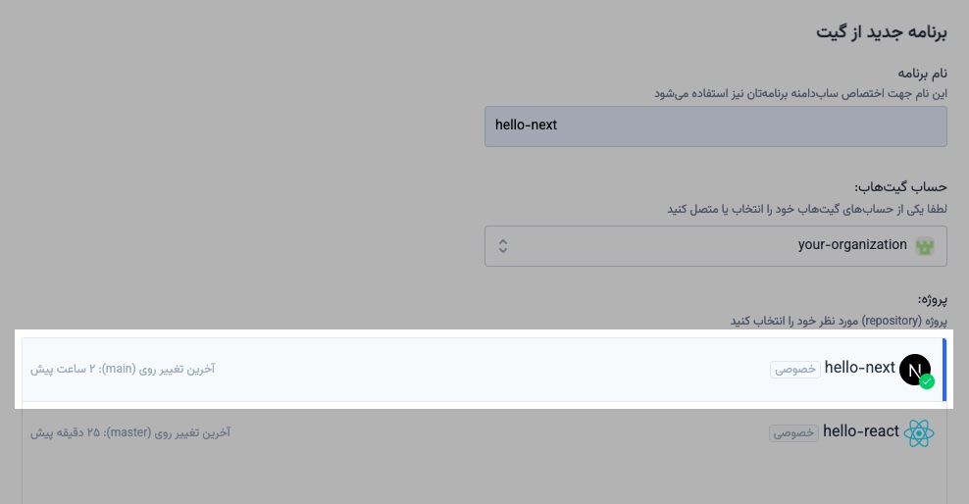The width and height of the screenshot is (969, 504).
Task: Click the blue selection bar on hello-next row
Action: pos(944,370)
